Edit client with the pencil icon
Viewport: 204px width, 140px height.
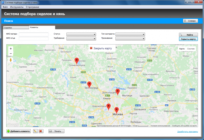[x=35, y=131]
